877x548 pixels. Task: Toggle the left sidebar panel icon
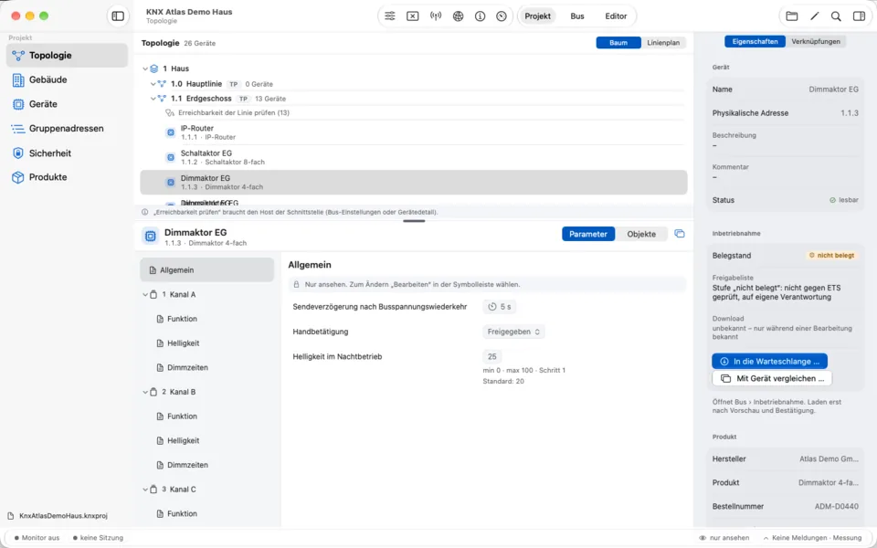point(118,16)
